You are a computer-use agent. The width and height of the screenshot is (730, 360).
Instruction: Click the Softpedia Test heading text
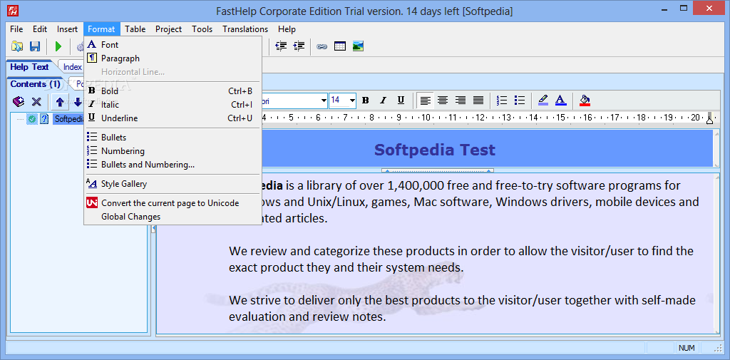[x=434, y=150]
